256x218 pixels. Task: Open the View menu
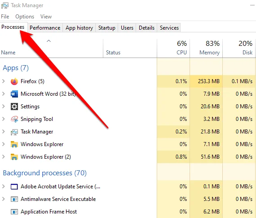coord(46,17)
